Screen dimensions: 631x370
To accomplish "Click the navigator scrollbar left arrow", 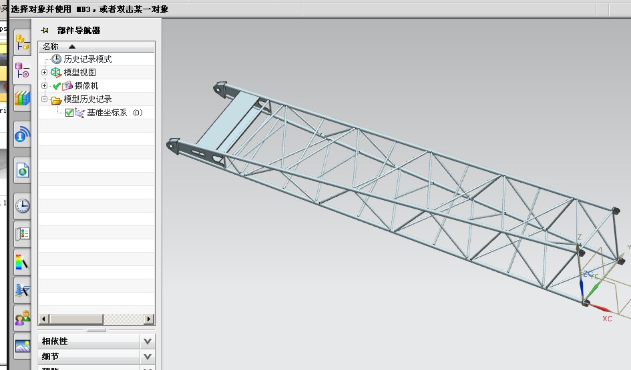I will click(44, 319).
